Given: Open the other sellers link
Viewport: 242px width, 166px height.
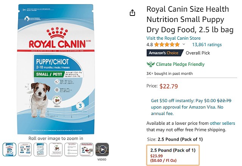Looking at the screenshot, I should click(222, 123).
